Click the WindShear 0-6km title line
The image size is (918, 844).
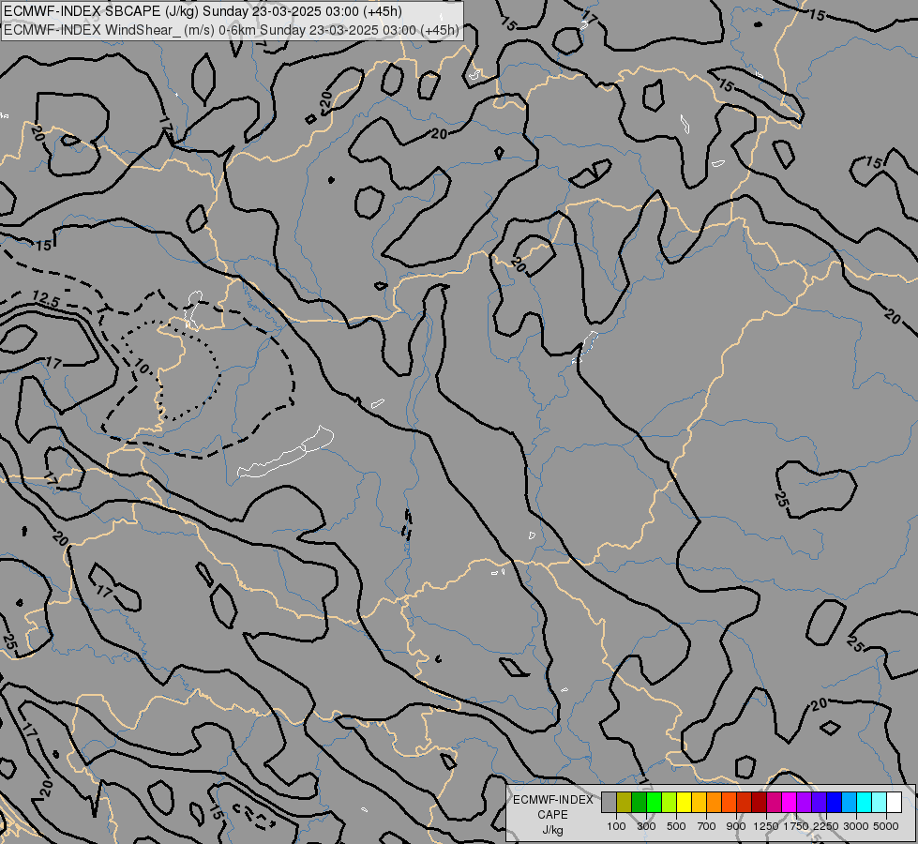232,30
